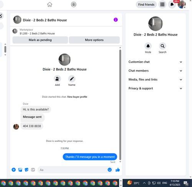
Task: Click the taskbar overflow scroll up arrow
Action: (121, 181)
